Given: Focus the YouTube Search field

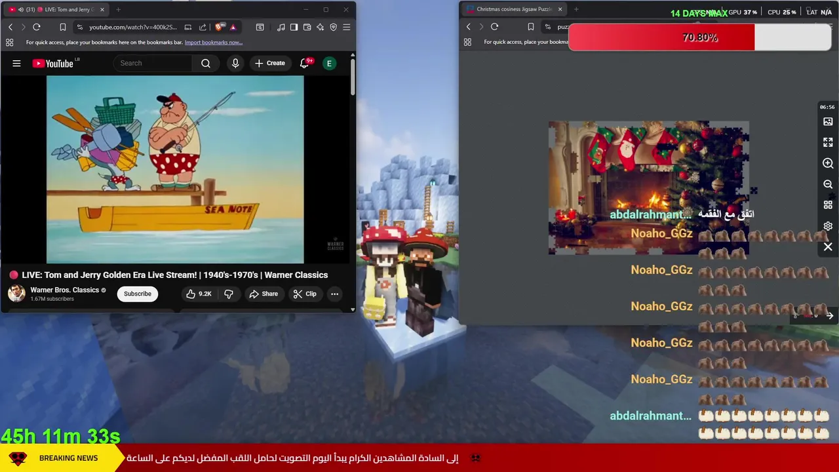Looking at the screenshot, I should (x=153, y=63).
